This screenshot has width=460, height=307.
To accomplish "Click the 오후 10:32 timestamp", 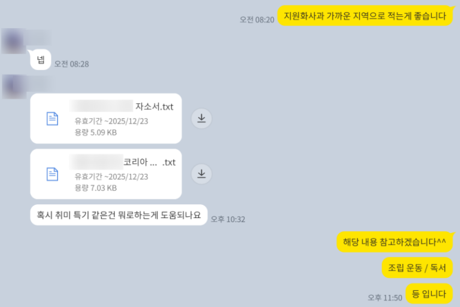I will [228, 219].
